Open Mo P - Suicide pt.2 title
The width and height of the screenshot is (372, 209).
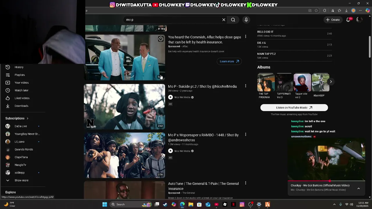(202, 87)
